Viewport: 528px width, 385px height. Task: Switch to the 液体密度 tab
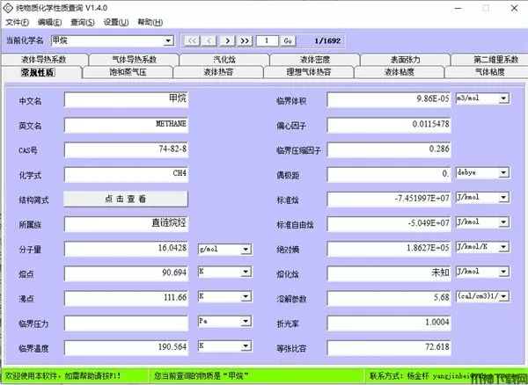point(315,60)
